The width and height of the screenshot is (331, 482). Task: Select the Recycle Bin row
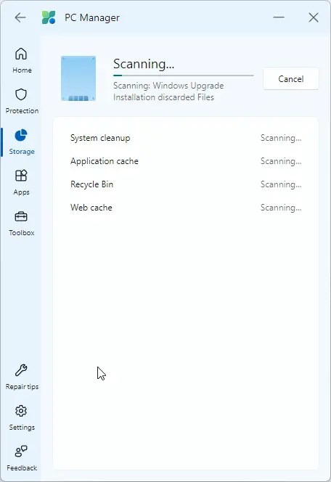186,184
